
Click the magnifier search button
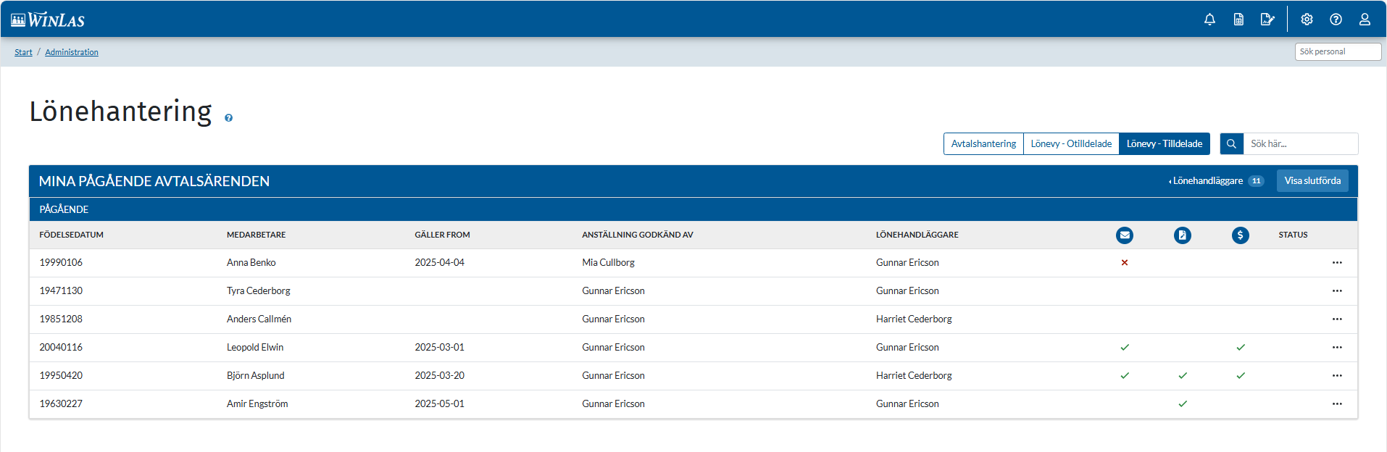pos(1231,144)
